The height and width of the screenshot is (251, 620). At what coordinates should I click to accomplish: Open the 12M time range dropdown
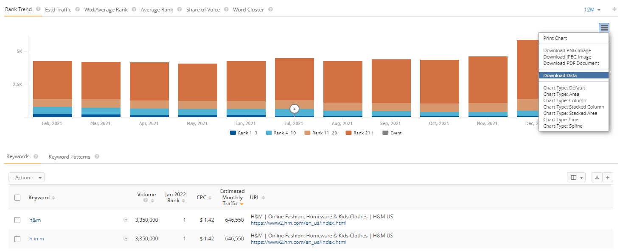click(592, 9)
